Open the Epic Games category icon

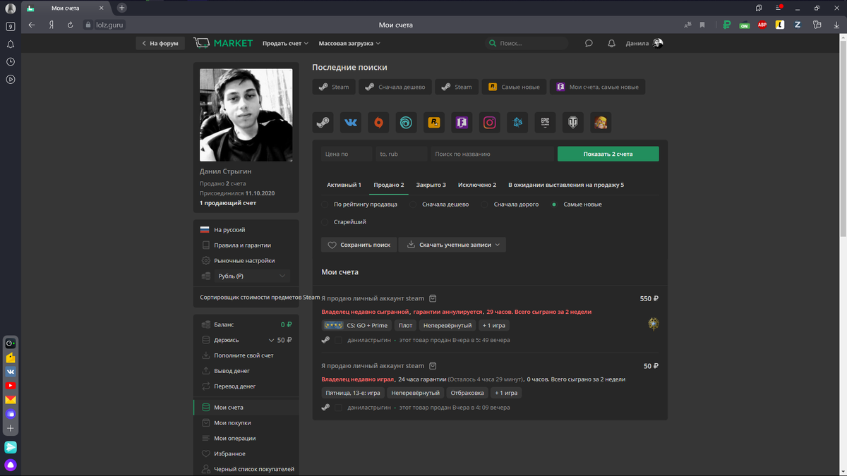coord(545,122)
